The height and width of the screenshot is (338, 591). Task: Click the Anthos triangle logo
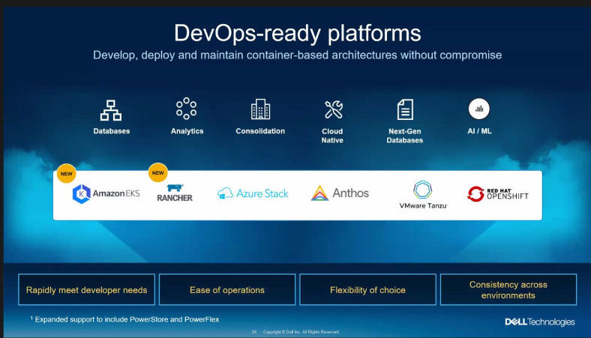coord(319,193)
